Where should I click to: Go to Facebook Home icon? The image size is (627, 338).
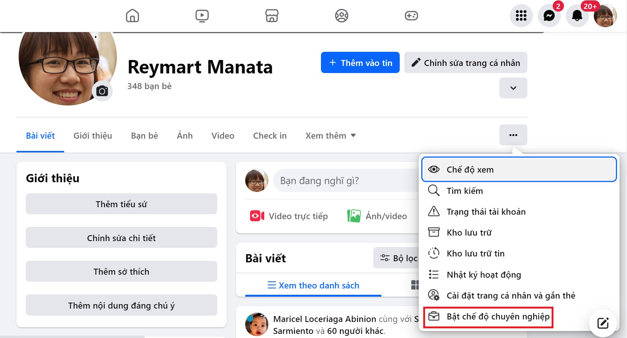[132, 16]
